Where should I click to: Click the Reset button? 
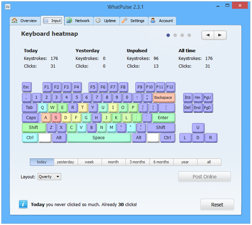coord(217,204)
